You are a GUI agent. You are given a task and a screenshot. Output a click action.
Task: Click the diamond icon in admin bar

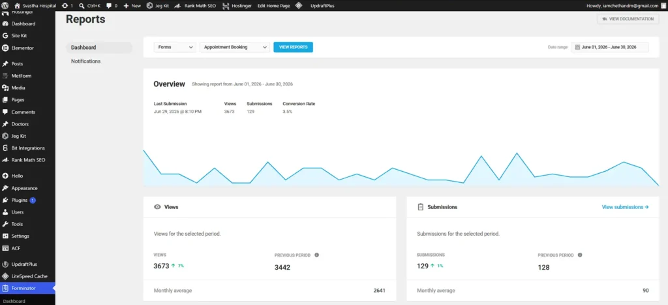pyautogui.click(x=299, y=6)
